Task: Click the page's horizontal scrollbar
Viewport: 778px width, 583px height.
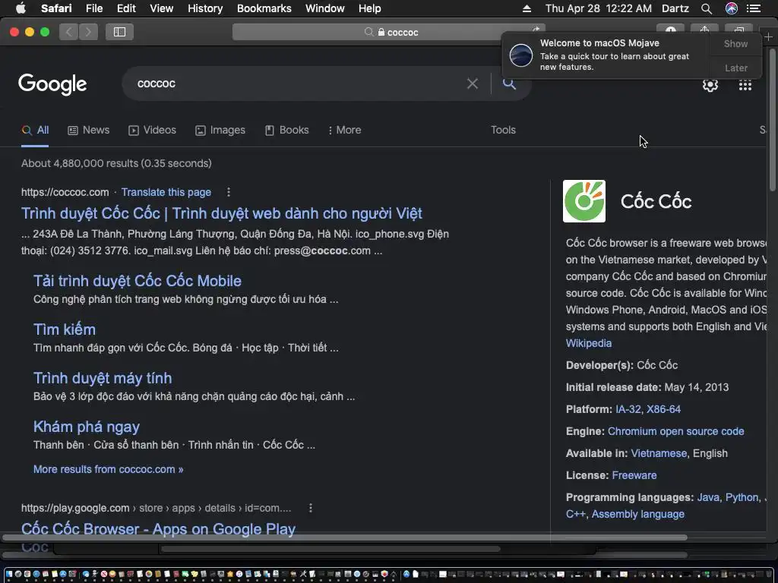Action: pyautogui.click(x=345, y=537)
